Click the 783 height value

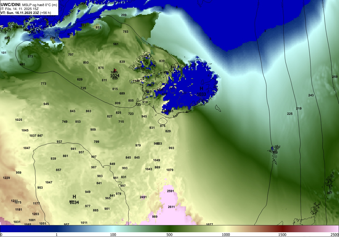126,32
